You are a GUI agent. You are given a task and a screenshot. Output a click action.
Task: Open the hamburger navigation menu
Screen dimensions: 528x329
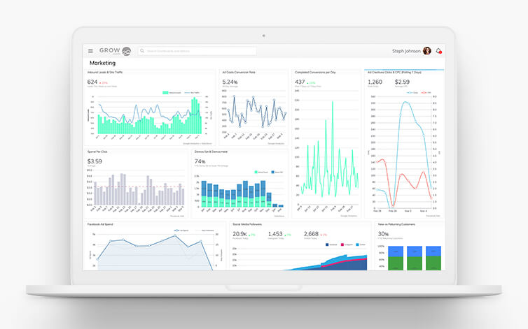pyautogui.click(x=90, y=51)
